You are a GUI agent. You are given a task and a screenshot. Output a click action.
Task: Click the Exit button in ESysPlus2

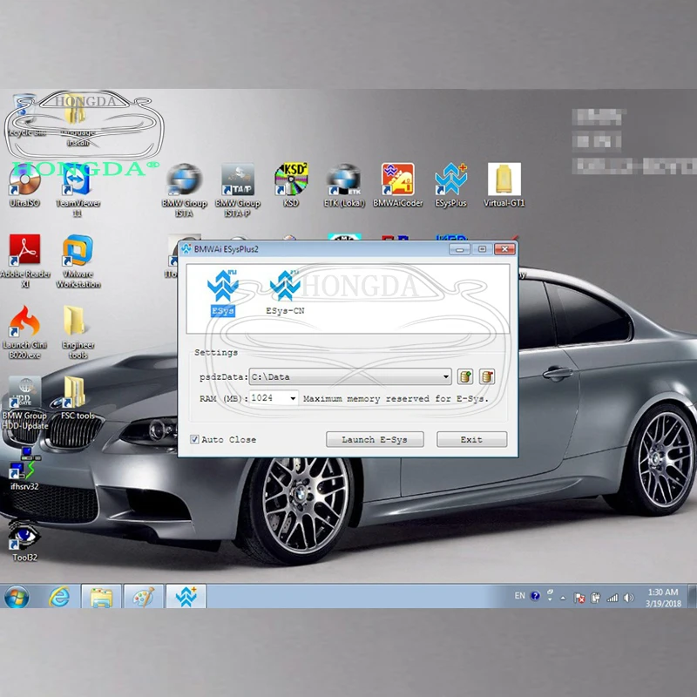471,439
